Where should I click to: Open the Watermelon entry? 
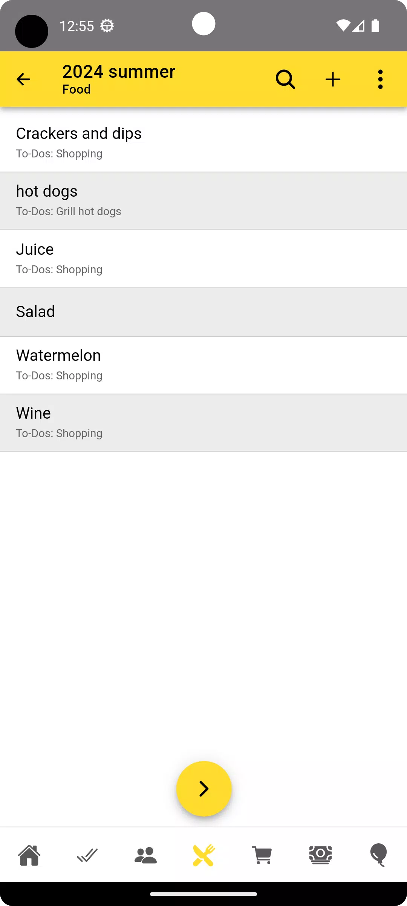[203, 365]
